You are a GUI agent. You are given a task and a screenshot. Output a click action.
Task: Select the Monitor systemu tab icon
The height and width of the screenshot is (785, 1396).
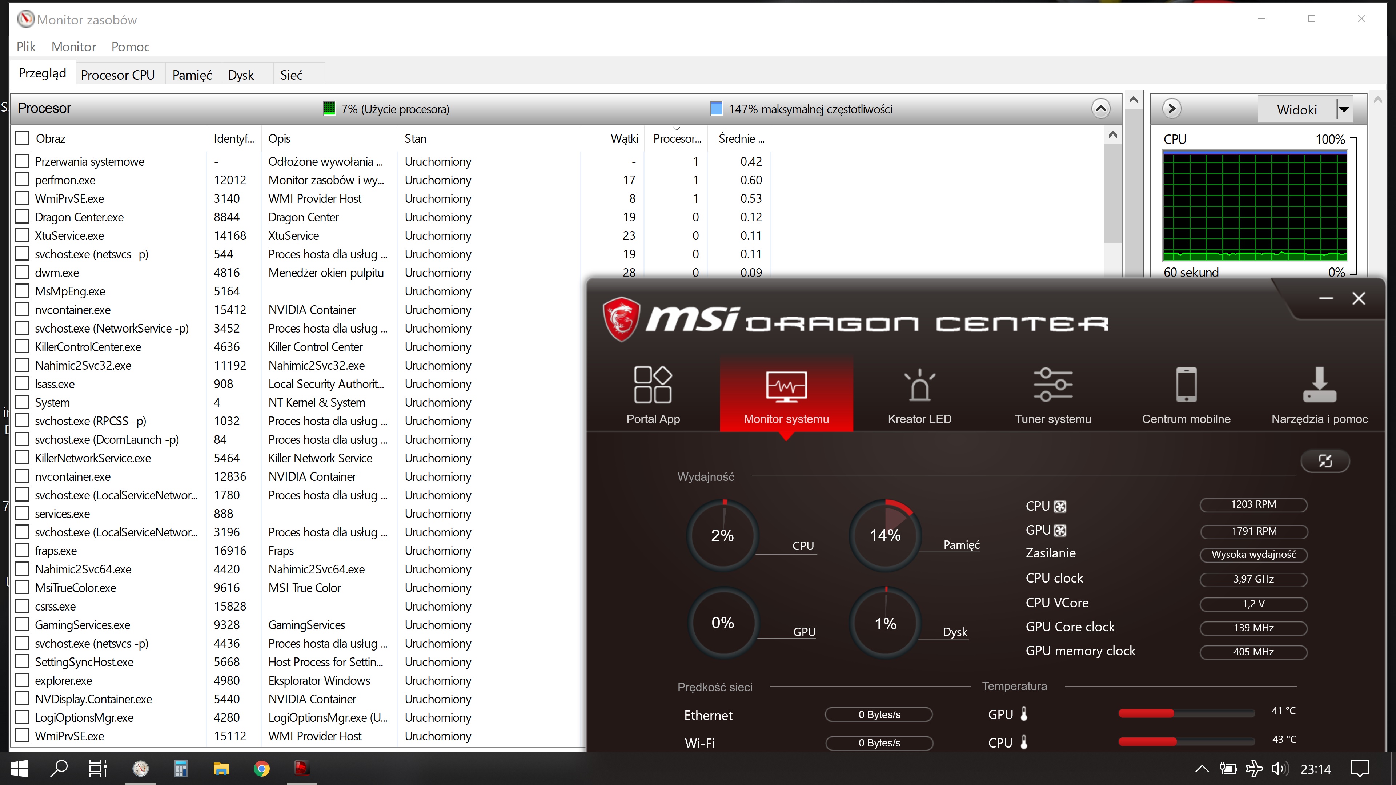point(786,386)
